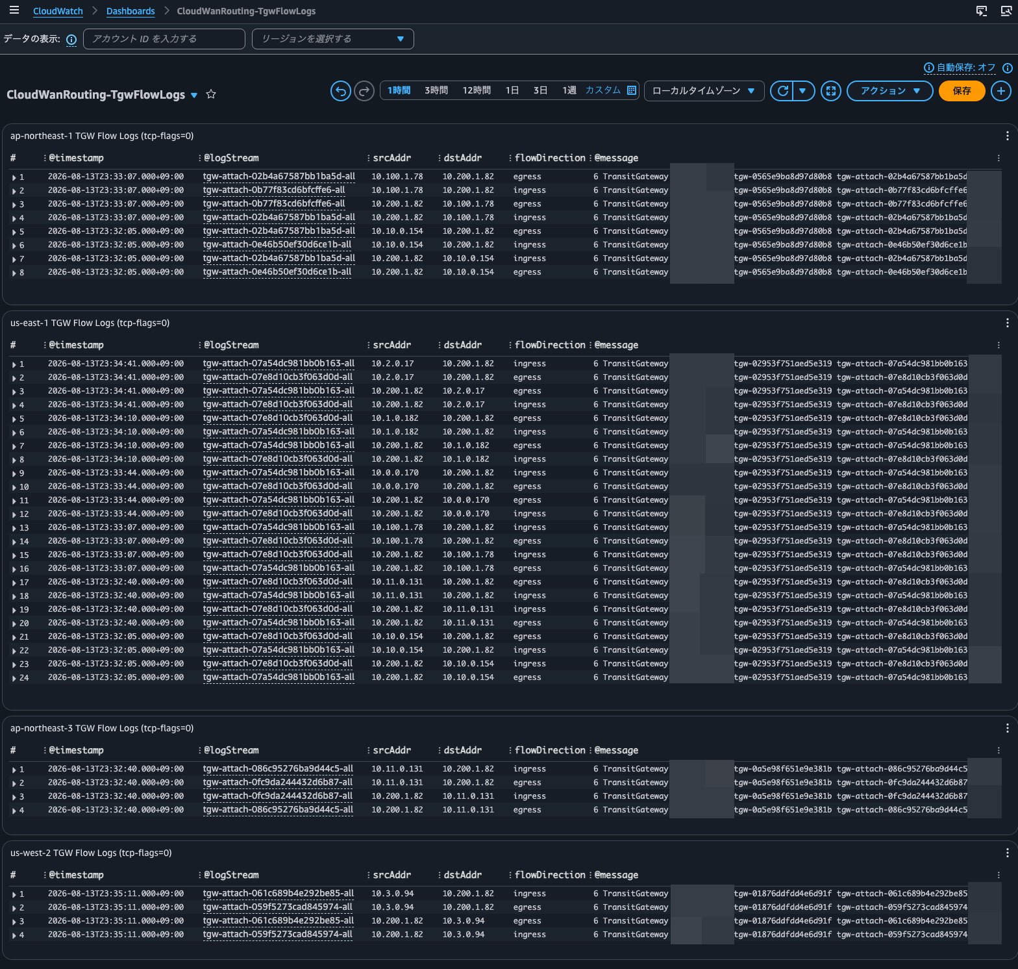Screen dimensions: 1018x969
Task: Expand row 13 in us-east-1 table
Action: [x=14, y=528]
